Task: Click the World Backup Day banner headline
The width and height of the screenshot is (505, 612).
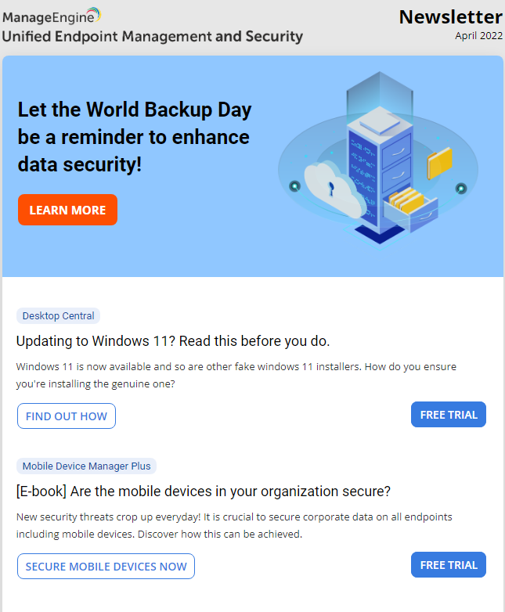Action: tap(135, 137)
